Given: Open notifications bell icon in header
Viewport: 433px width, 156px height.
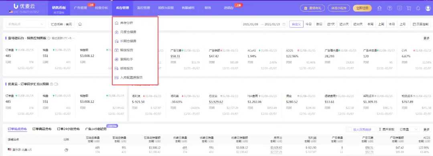Looking at the screenshot, I should pyautogui.click(x=418, y=8).
